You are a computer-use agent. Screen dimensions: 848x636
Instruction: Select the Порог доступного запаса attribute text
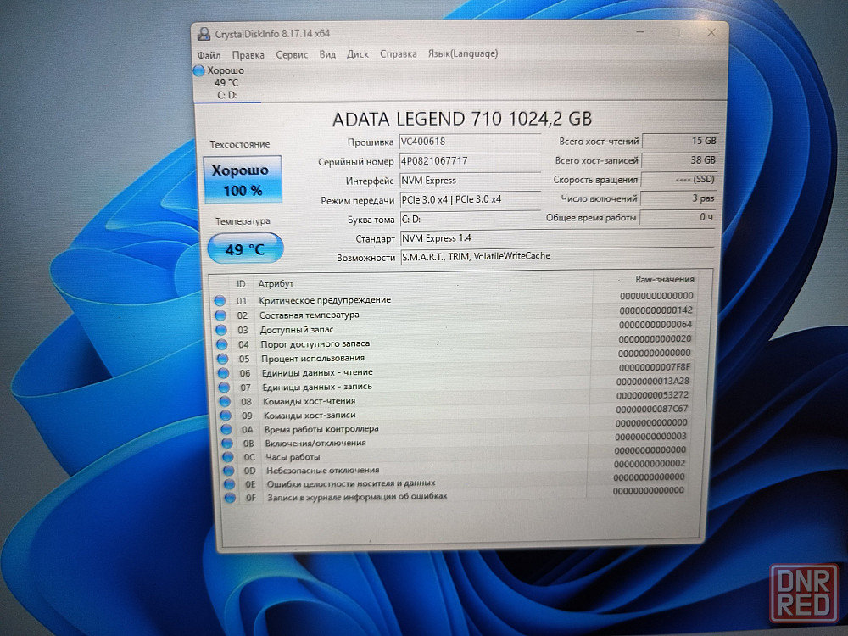tap(315, 343)
